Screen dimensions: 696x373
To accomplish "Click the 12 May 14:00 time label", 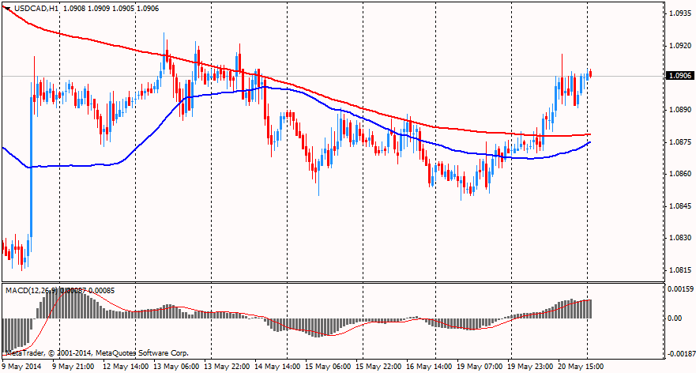I will [126, 367].
